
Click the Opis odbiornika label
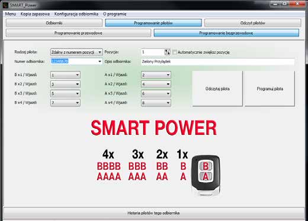(118, 61)
